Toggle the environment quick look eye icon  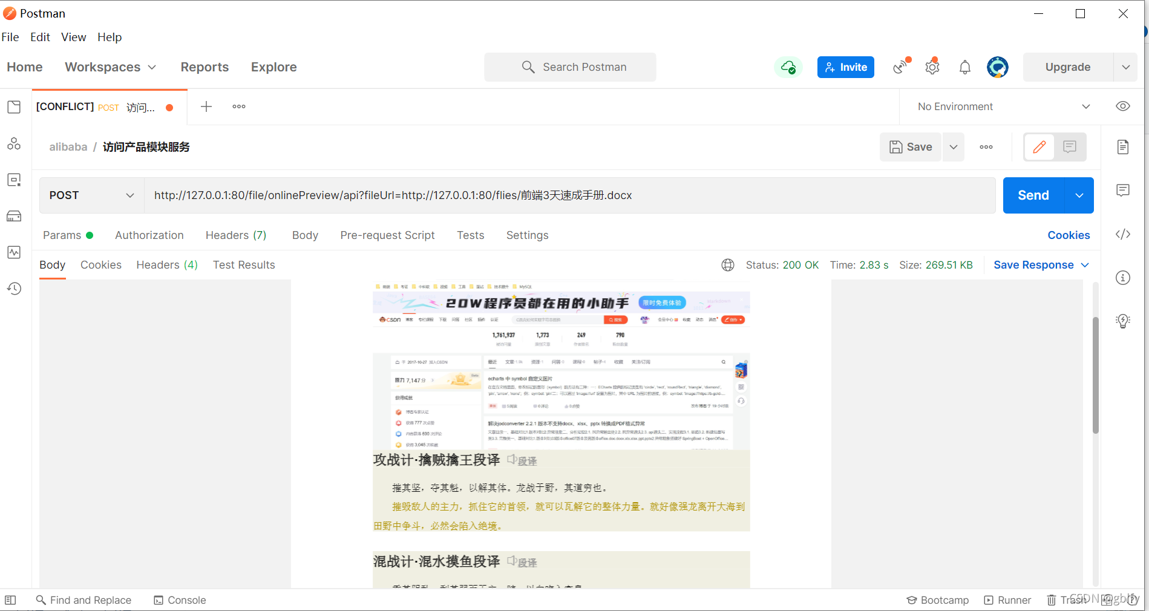[x=1123, y=106]
